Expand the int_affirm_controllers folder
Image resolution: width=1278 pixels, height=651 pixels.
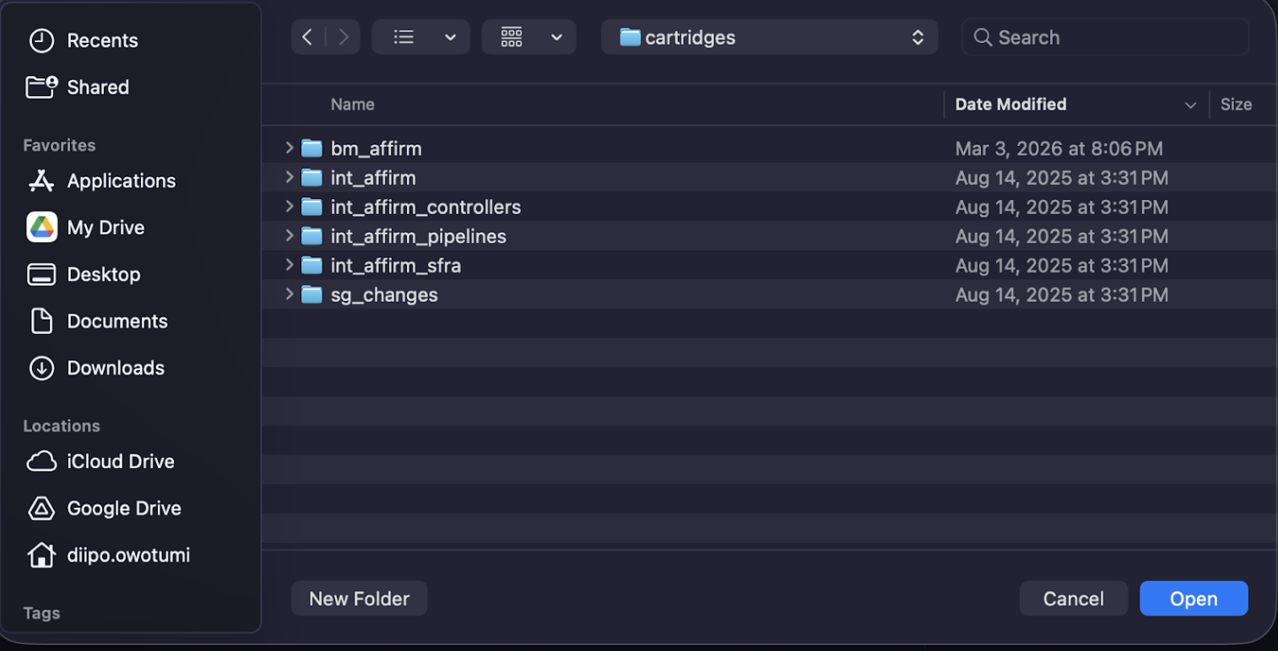pyautogui.click(x=289, y=207)
